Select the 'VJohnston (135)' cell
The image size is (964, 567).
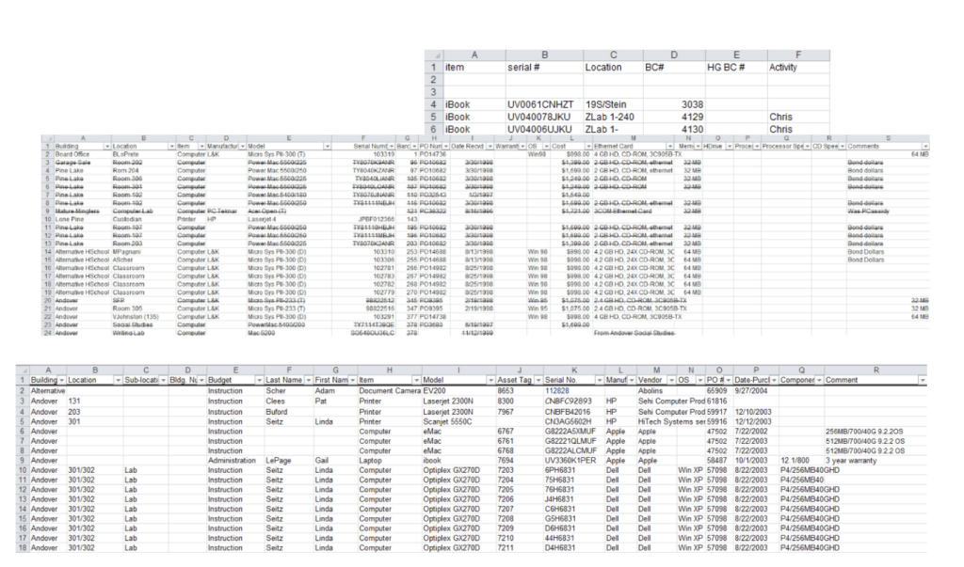[x=143, y=317]
